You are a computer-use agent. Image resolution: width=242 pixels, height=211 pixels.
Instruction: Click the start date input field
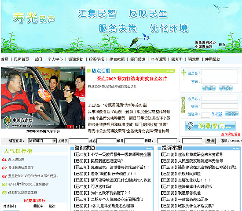(x=167, y=141)
